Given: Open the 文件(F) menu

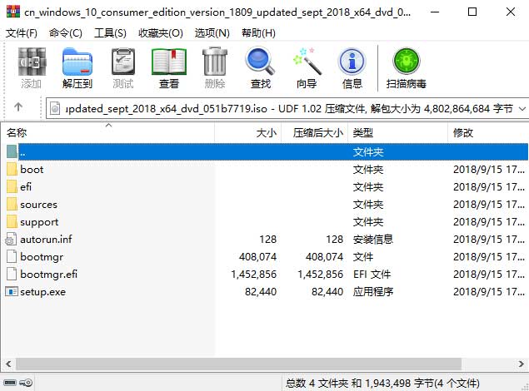Looking at the screenshot, I should point(22,33).
